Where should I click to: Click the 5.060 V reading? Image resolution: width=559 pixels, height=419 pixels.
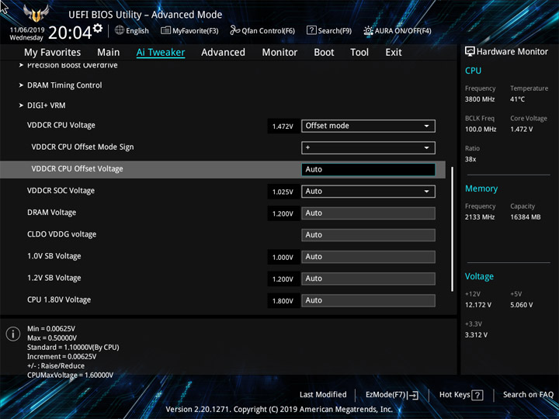point(522,305)
